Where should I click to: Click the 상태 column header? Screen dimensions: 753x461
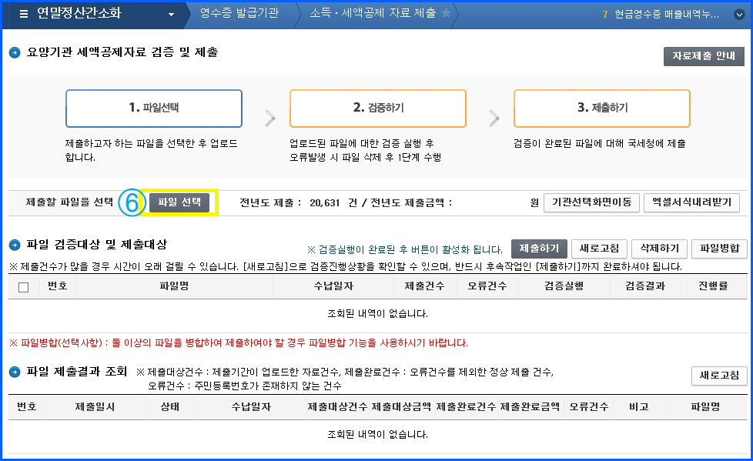170,407
